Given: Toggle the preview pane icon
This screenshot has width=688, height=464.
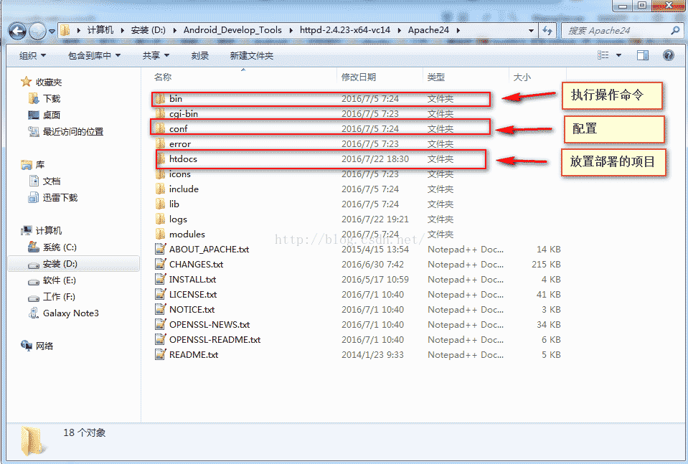Looking at the screenshot, I should pos(643,55).
